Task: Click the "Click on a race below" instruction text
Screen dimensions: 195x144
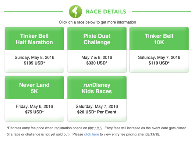Action: [x=97, y=22]
